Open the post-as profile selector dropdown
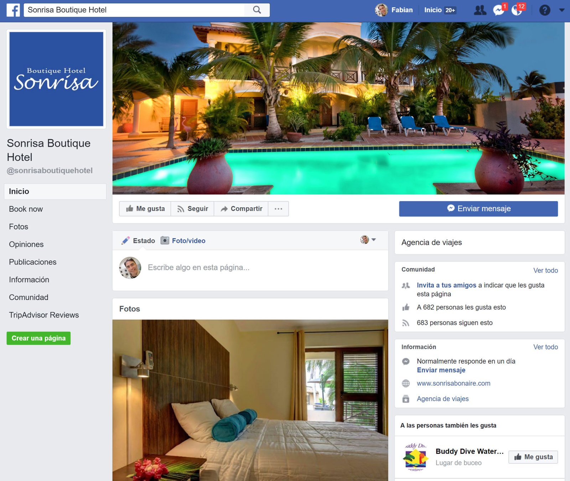The image size is (570, 481). (368, 240)
